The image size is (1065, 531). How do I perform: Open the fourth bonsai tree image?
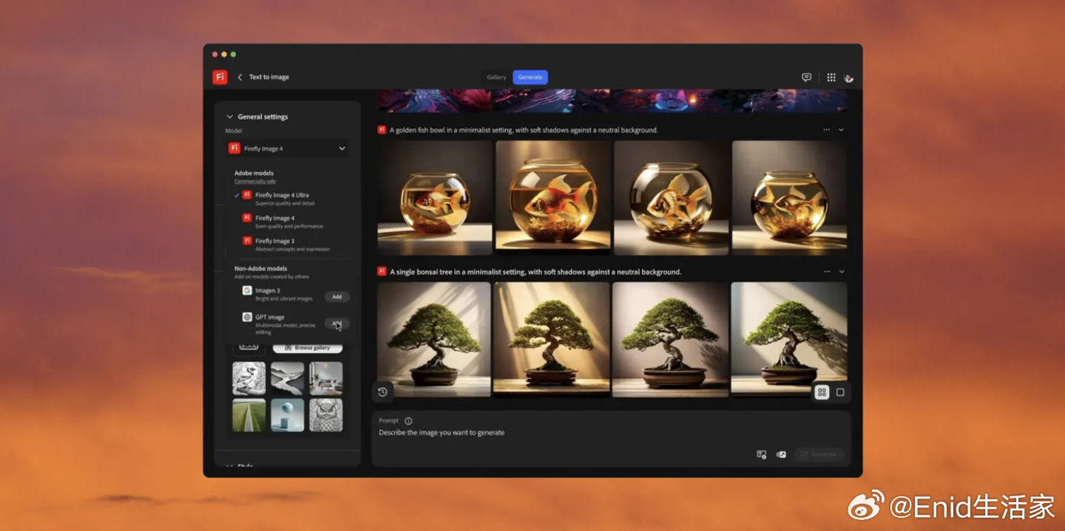click(x=789, y=339)
